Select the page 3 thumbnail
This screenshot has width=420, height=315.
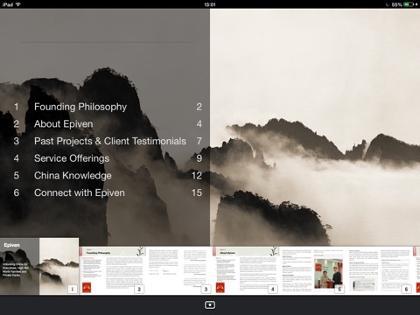click(x=179, y=270)
